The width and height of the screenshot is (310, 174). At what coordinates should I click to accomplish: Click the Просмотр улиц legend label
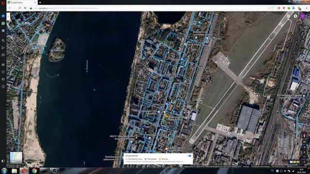coord(135,159)
